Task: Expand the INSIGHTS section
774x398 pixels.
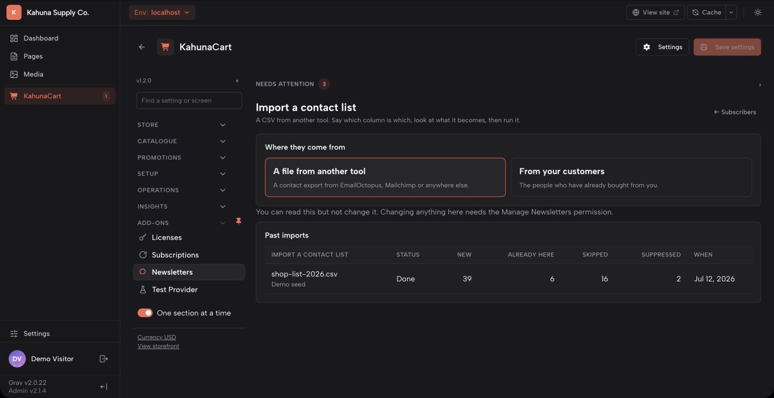Action: [181, 207]
